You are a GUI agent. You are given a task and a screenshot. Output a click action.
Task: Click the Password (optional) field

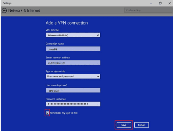(73, 104)
